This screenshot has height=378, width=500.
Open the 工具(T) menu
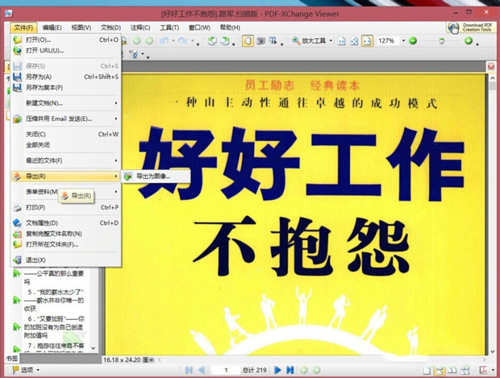coord(169,27)
